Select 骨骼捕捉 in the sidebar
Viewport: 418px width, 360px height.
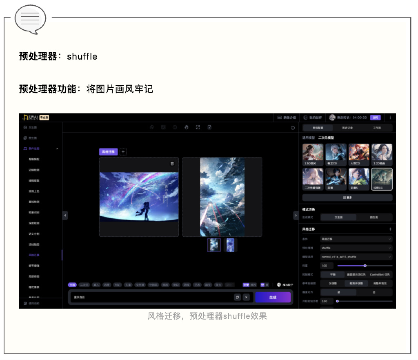34,159
